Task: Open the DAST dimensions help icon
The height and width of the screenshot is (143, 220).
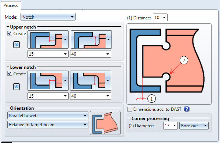Action: coord(187,109)
